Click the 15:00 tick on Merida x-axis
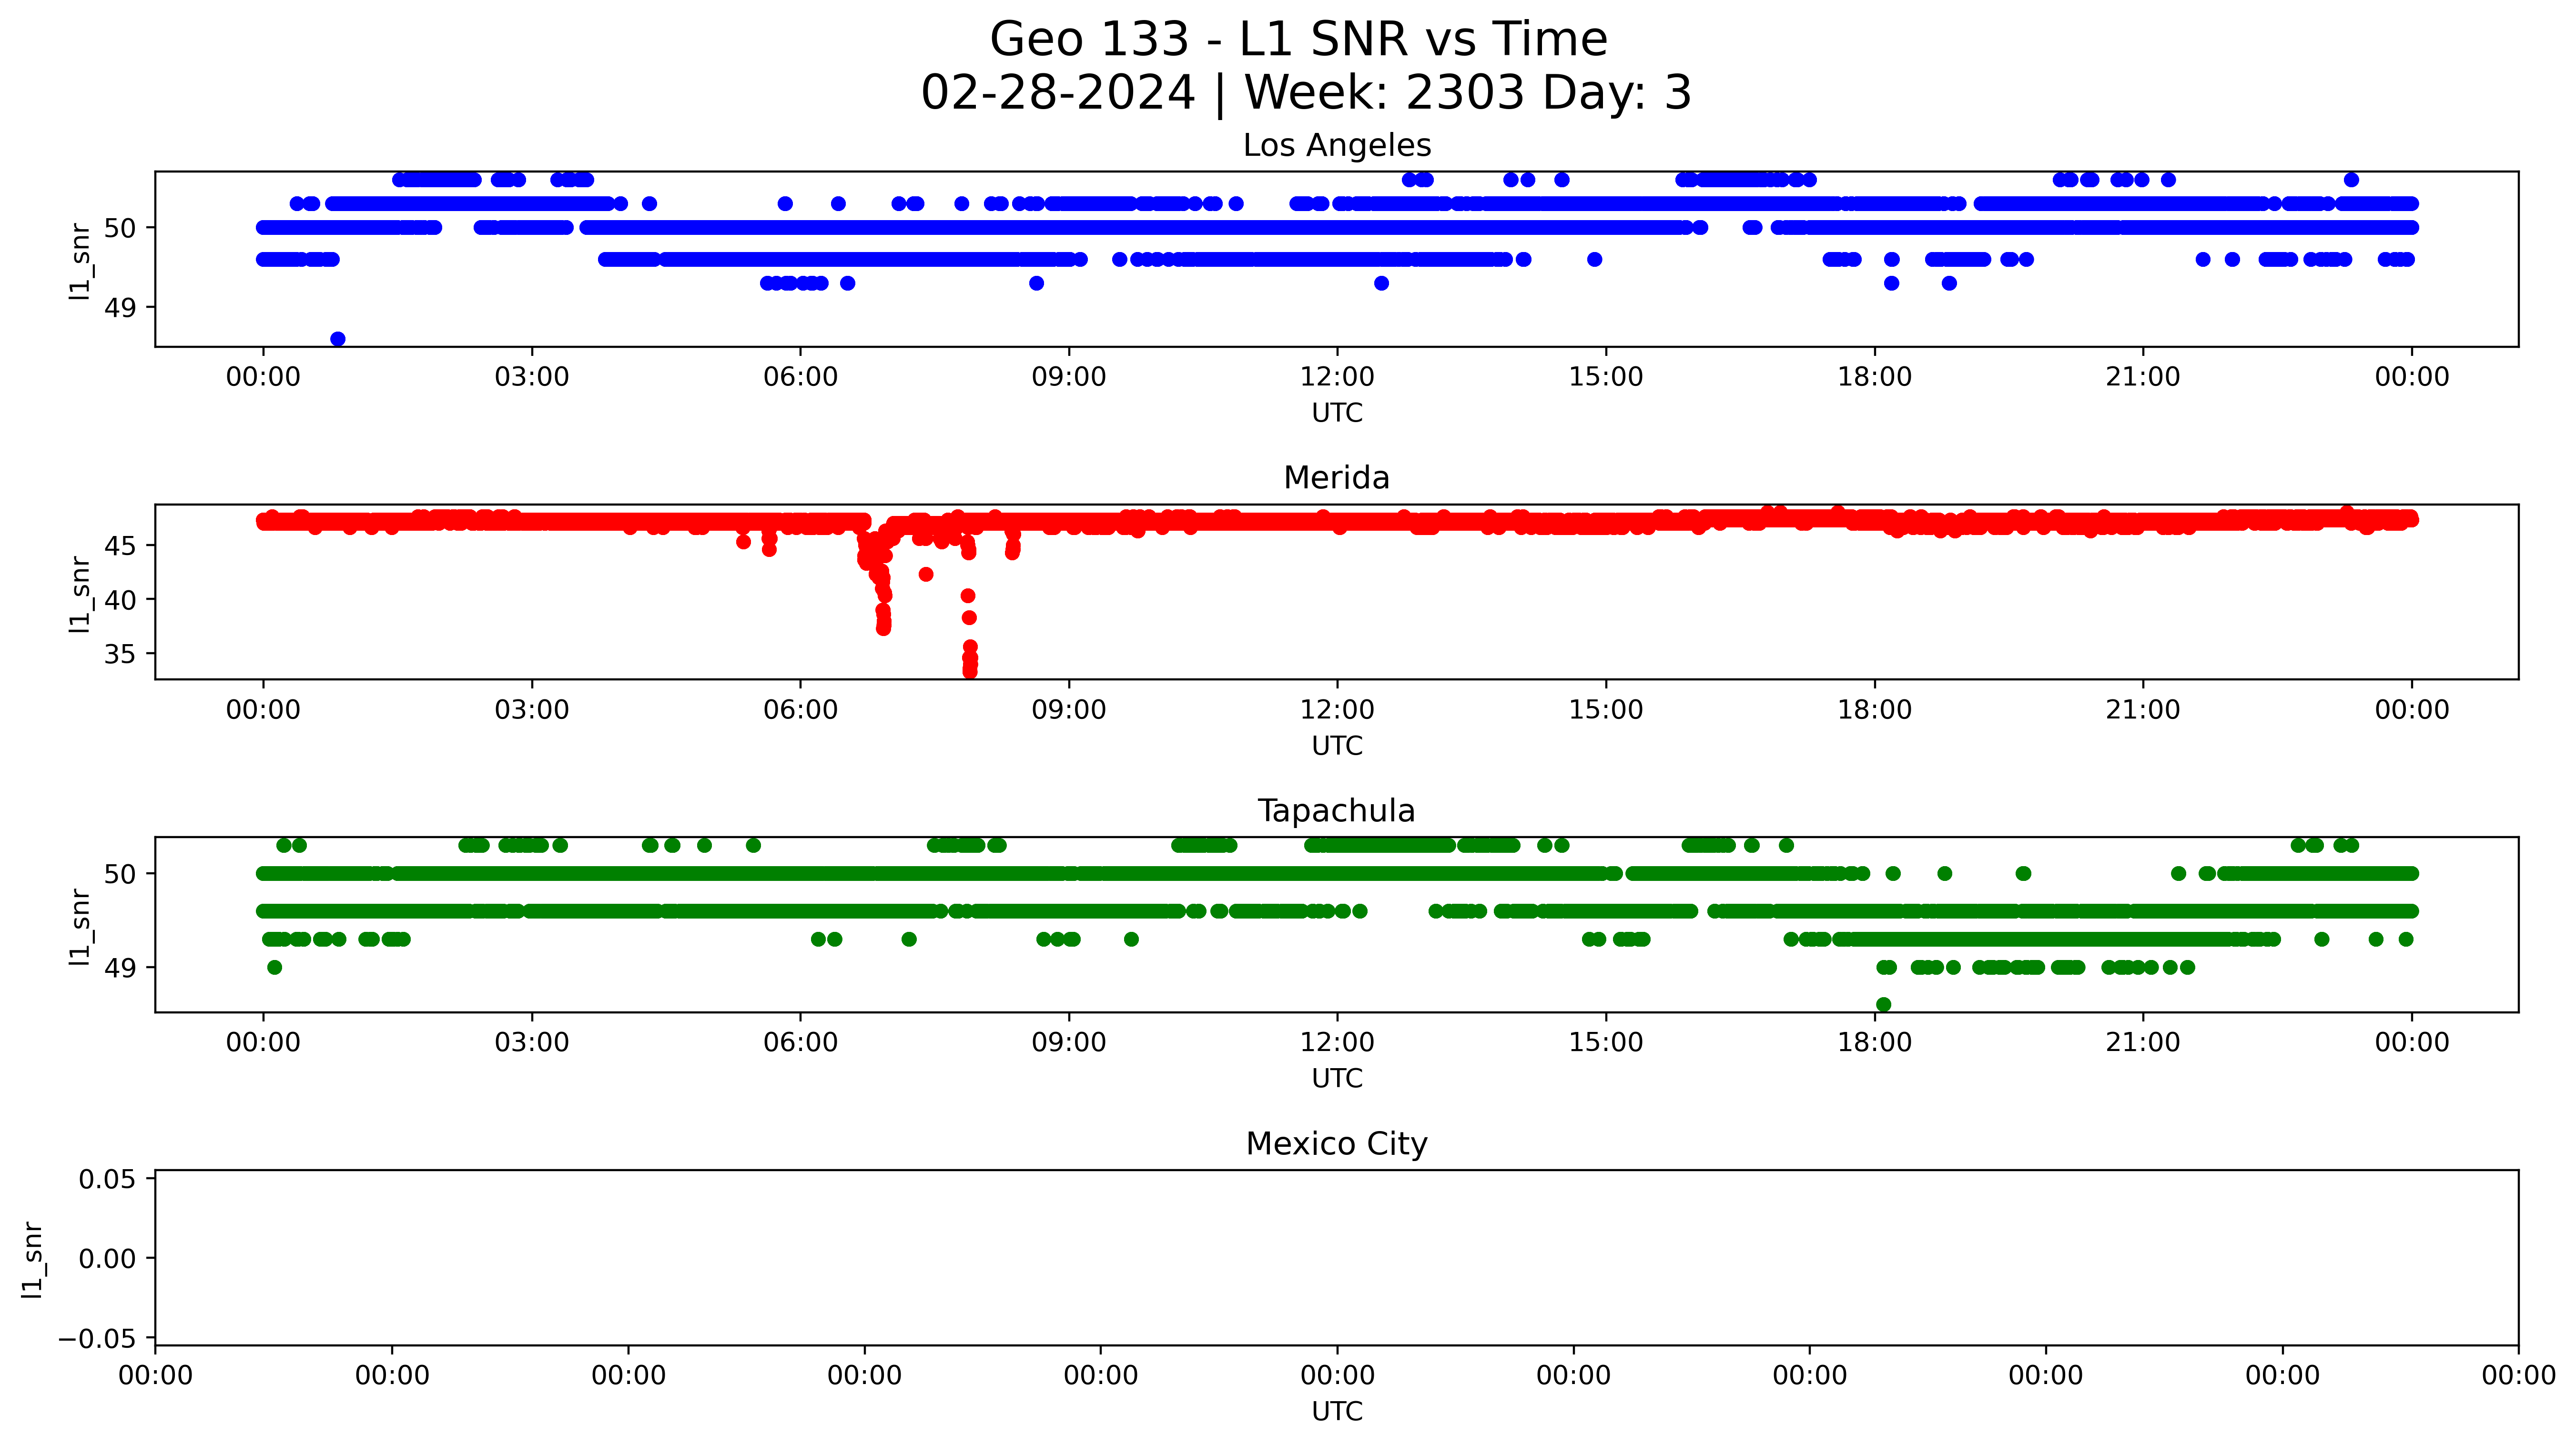The height and width of the screenshot is (1445, 2576). click(x=1606, y=711)
